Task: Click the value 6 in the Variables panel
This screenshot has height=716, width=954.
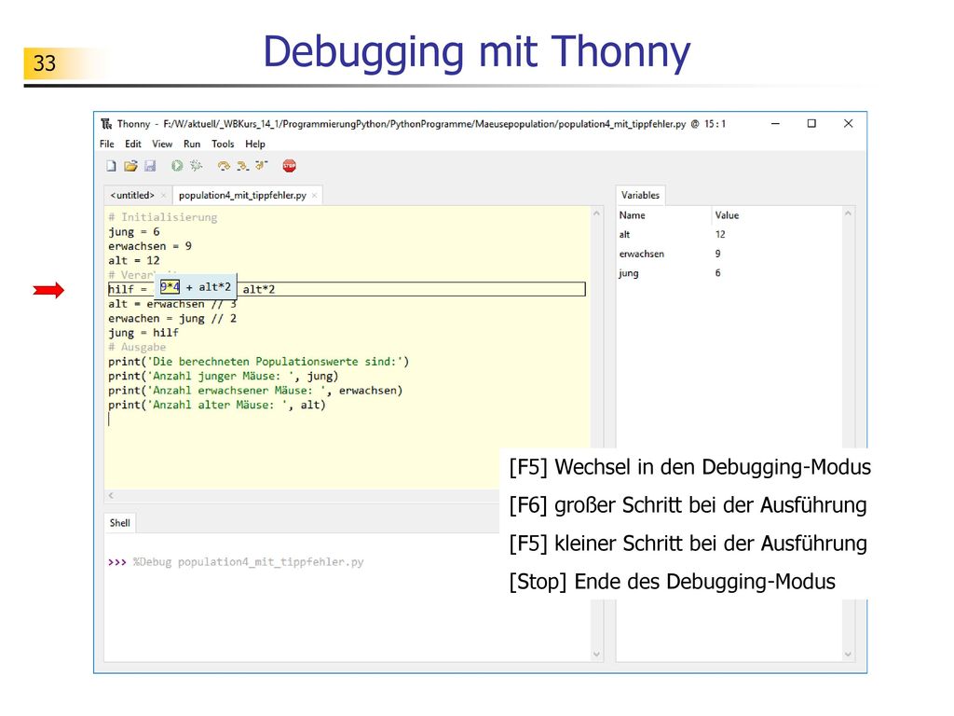Action: click(718, 273)
